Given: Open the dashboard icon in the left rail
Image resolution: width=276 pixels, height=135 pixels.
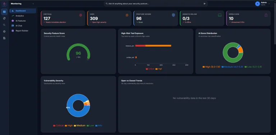Looking at the screenshot, I should (4, 12).
